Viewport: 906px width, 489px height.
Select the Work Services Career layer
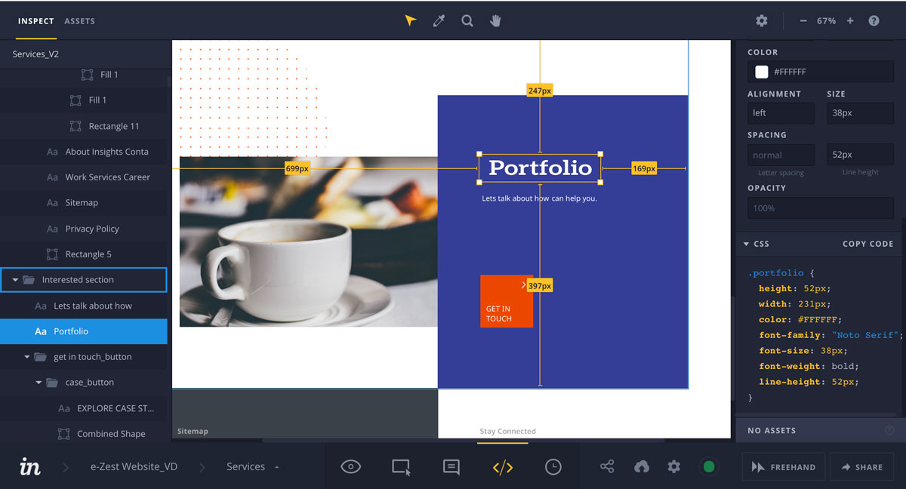[x=84, y=177]
